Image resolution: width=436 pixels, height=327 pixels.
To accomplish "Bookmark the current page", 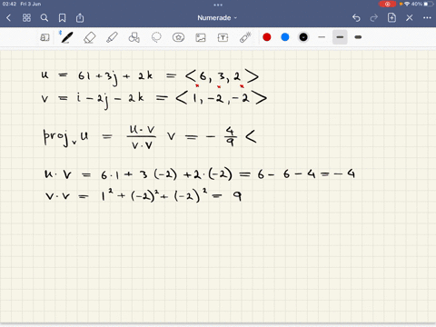I will [x=62, y=18].
